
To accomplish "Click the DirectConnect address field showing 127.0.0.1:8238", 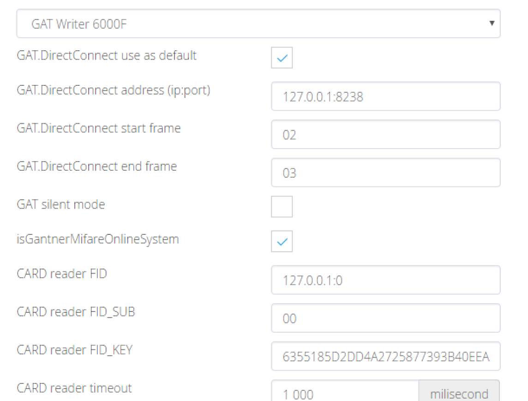I will [x=385, y=96].
